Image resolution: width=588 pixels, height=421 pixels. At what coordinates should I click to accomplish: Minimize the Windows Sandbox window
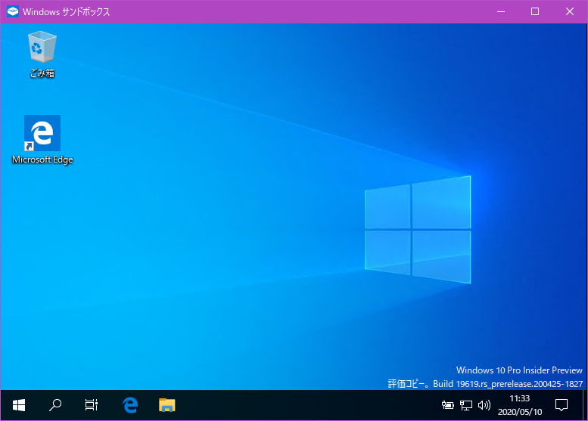coord(500,12)
